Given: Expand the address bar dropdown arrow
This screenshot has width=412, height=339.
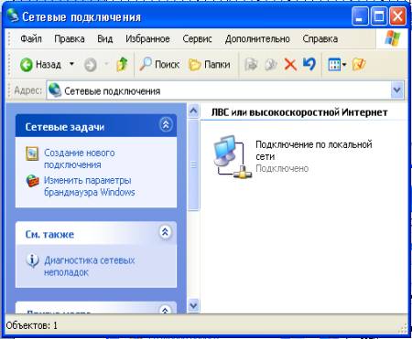Looking at the screenshot, I should click(397, 90).
